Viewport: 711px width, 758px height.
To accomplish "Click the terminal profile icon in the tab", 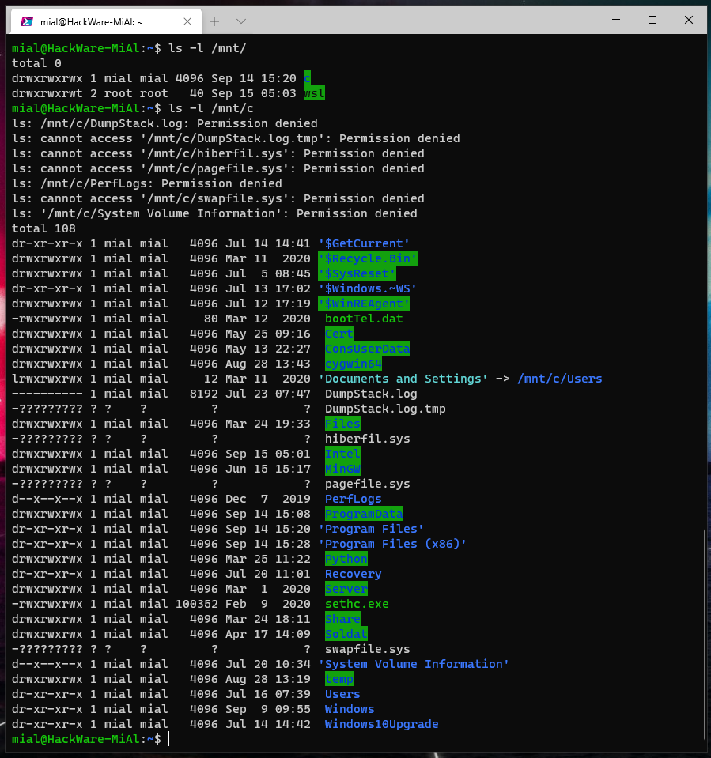I will pyautogui.click(x=26, y=21).
